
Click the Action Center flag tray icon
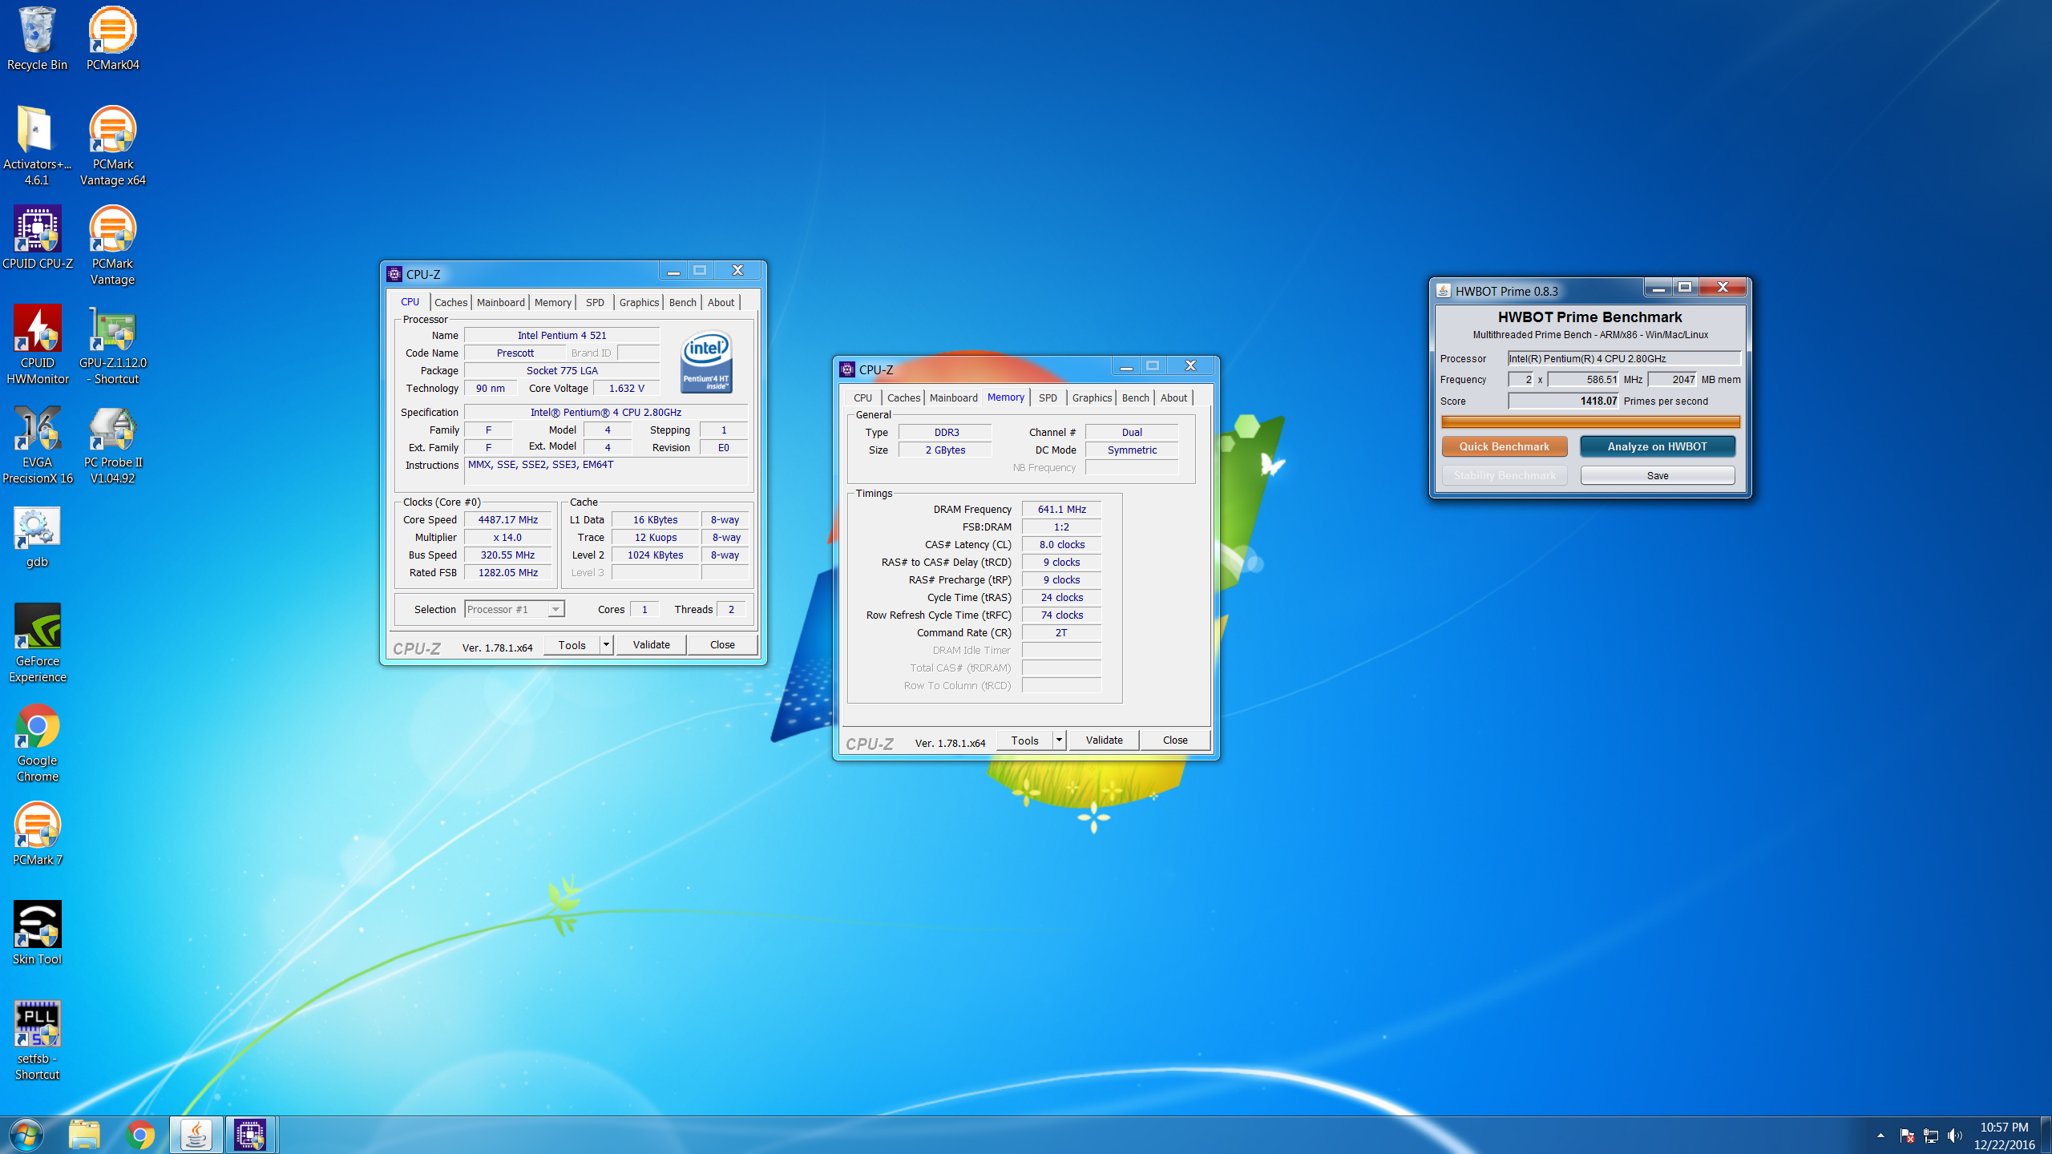pyautogui.click(x=1907, y=1136)
